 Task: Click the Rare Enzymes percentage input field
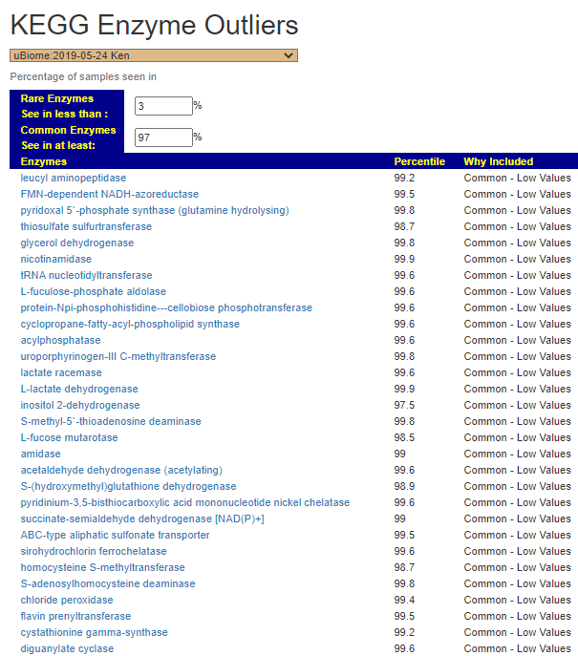[163, 106]
